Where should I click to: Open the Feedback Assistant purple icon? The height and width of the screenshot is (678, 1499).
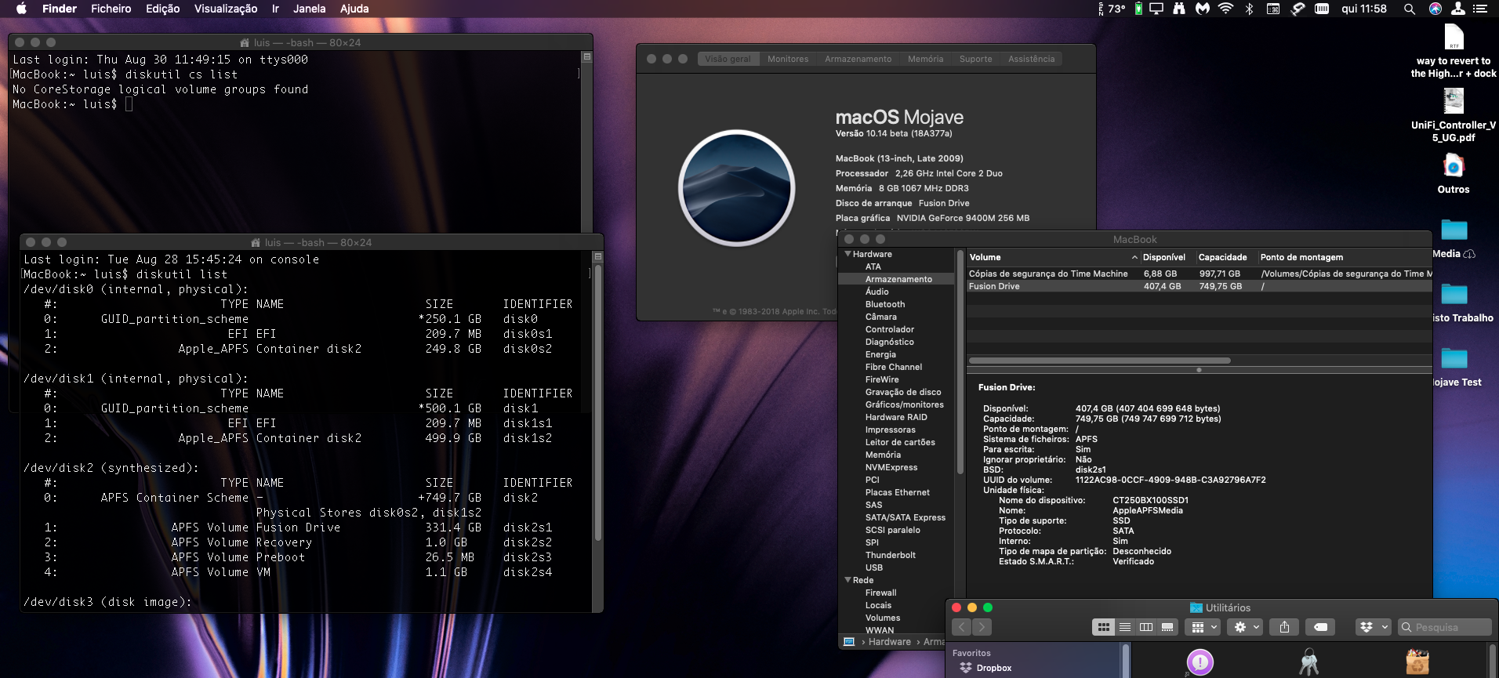(1200, 662)
